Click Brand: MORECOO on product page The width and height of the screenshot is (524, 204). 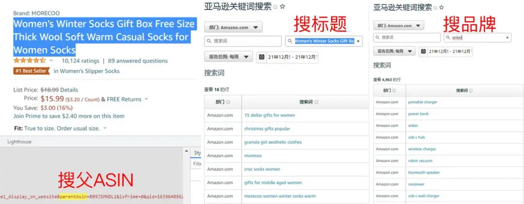click(x=36, y=14)
